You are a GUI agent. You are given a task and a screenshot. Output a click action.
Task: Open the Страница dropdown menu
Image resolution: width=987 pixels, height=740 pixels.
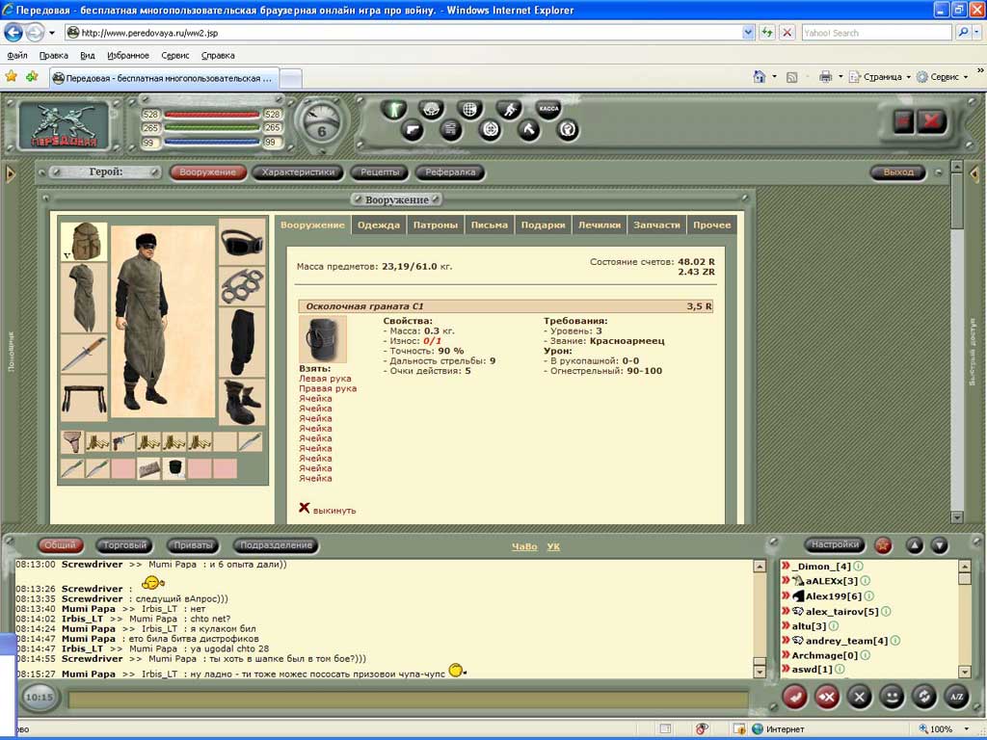880,77
